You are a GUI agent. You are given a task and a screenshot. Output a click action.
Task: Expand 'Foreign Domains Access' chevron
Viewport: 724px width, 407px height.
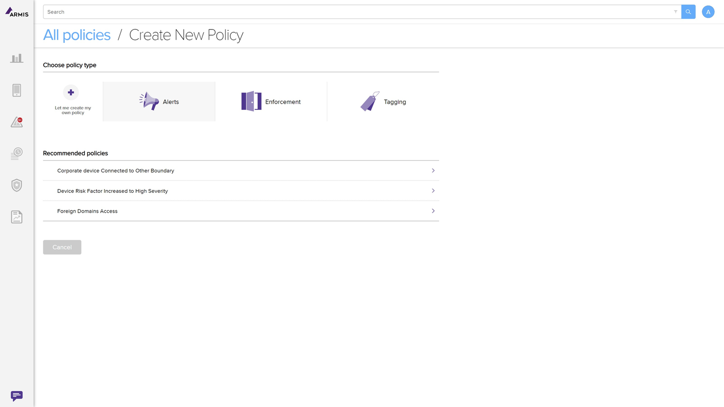click(433, 211)
